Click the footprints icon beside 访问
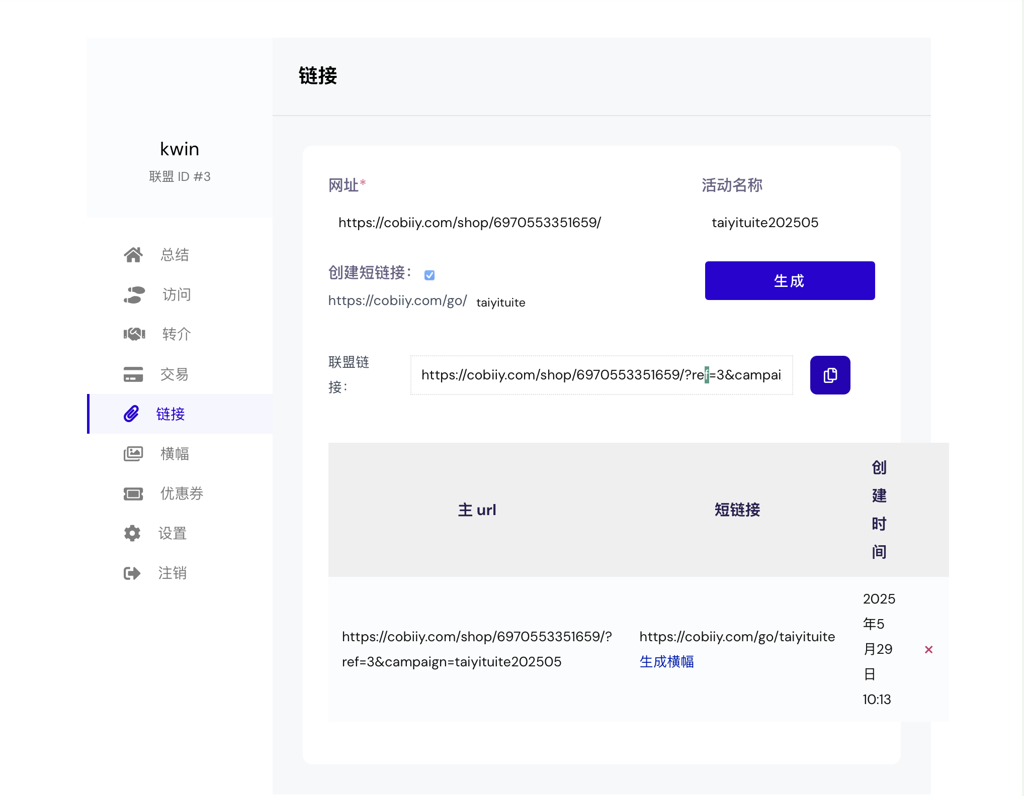 click(x=134, y=294)
